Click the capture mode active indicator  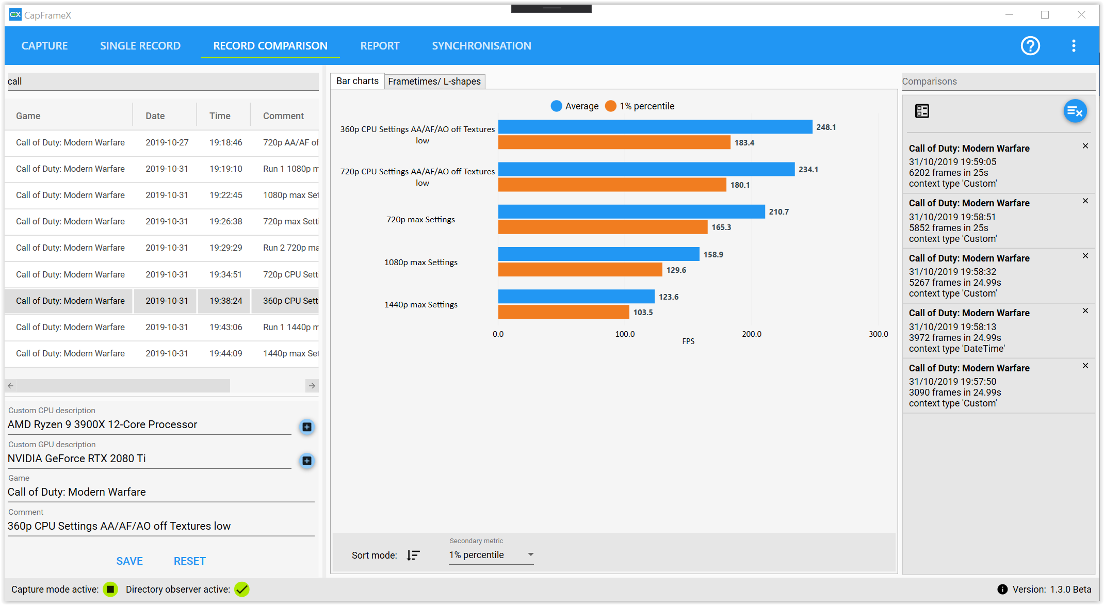pyautogui.click(x=110, y=589)
